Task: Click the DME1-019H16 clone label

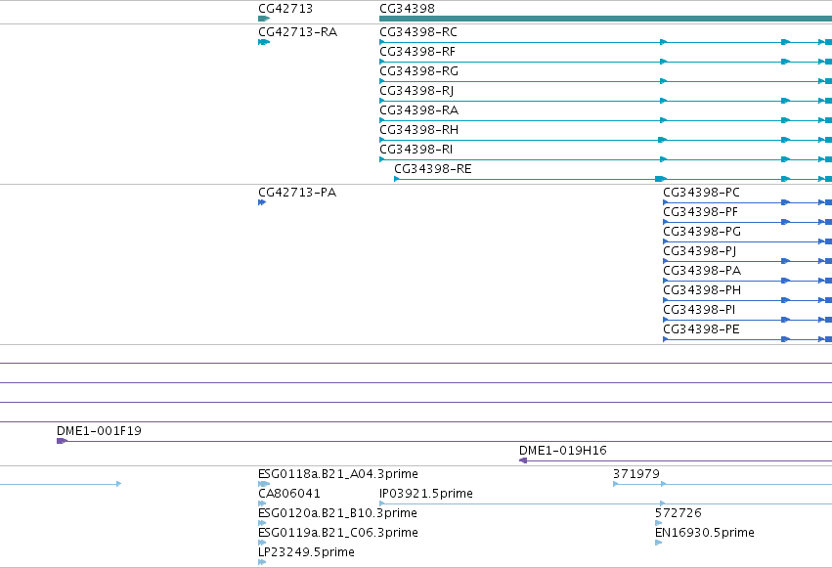Action: [563, 451]
